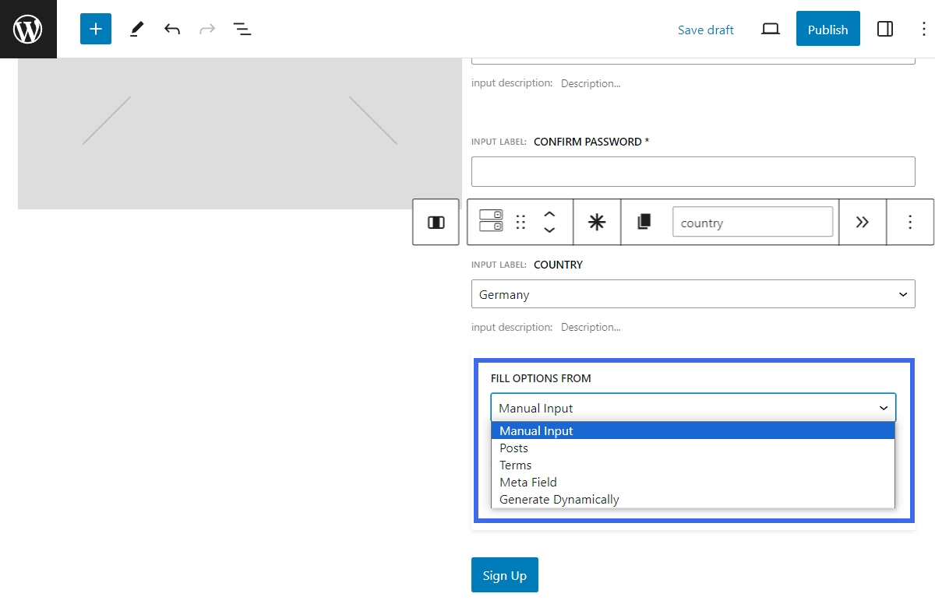Viewport: 935px width, 604px height.
Task: Toggle the required asterisk for field
Action: [x=597, y=223]
